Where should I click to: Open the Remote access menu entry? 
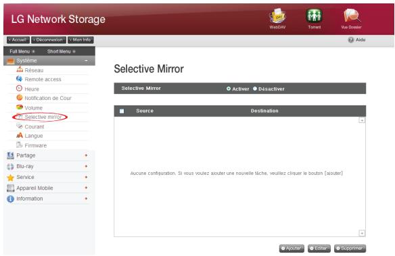[x=43, y=80]
